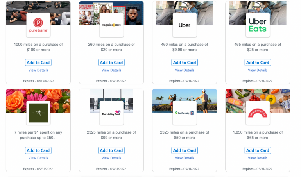Add the Golfbreaks offer to card
Viewport: 301px width, 177px height.
point(185,150)
